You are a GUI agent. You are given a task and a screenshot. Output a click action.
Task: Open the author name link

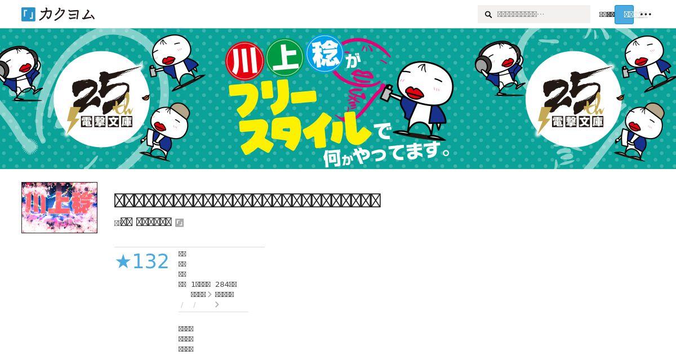click(146, 222)
